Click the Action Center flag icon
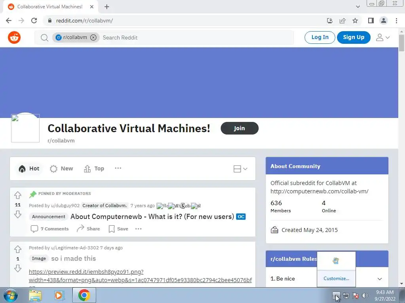405x303 pixels. [356, 296]
